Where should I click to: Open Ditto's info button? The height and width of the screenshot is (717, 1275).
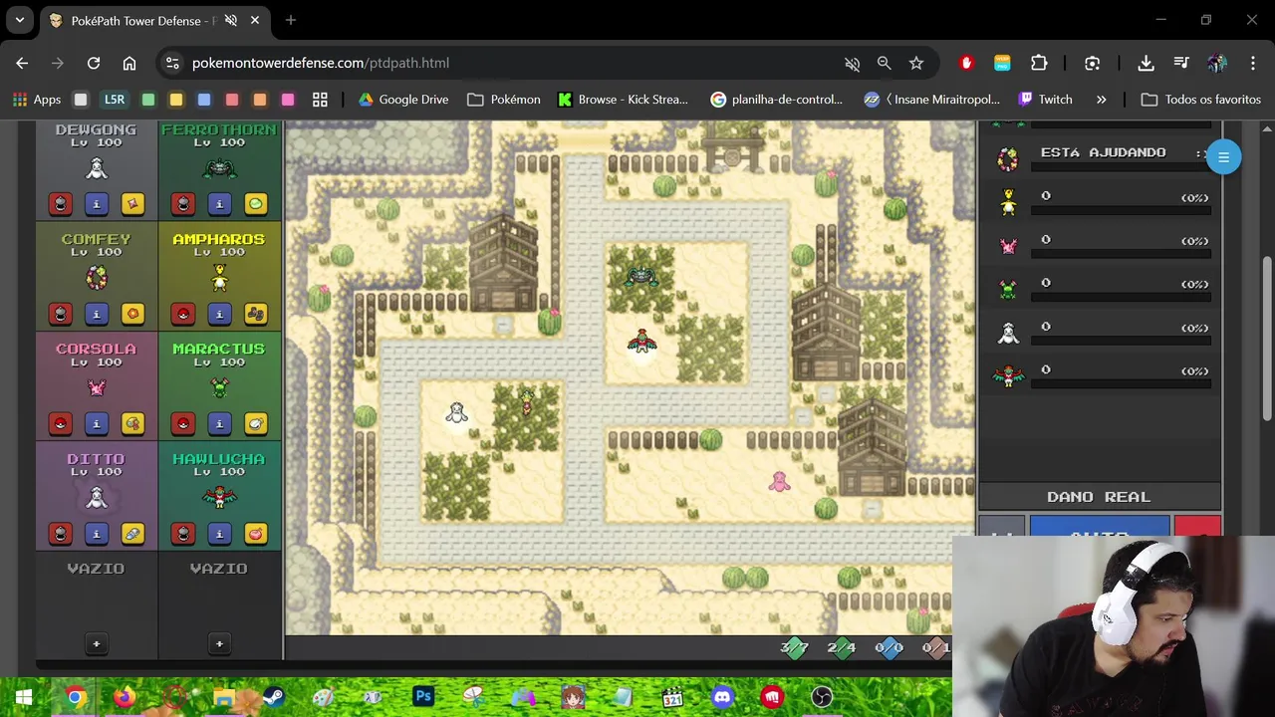(97, 534)
